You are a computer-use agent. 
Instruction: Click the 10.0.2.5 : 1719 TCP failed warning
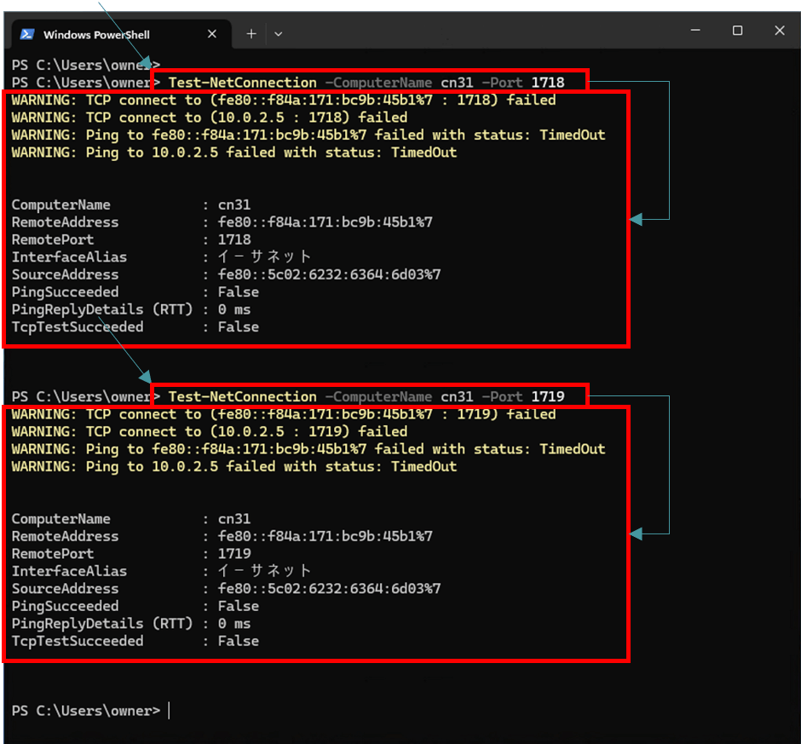coord(210,432)
